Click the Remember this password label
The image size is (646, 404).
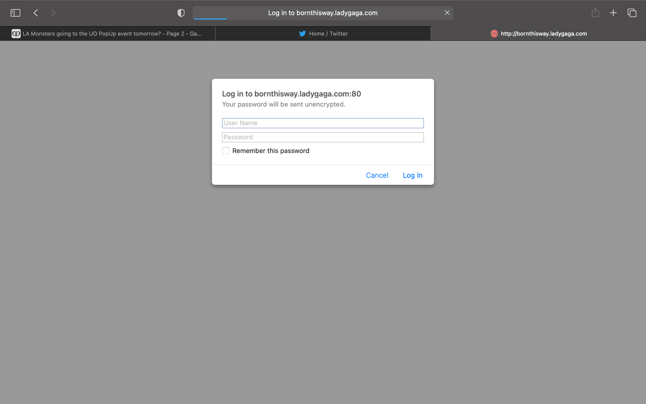[271, 150]
